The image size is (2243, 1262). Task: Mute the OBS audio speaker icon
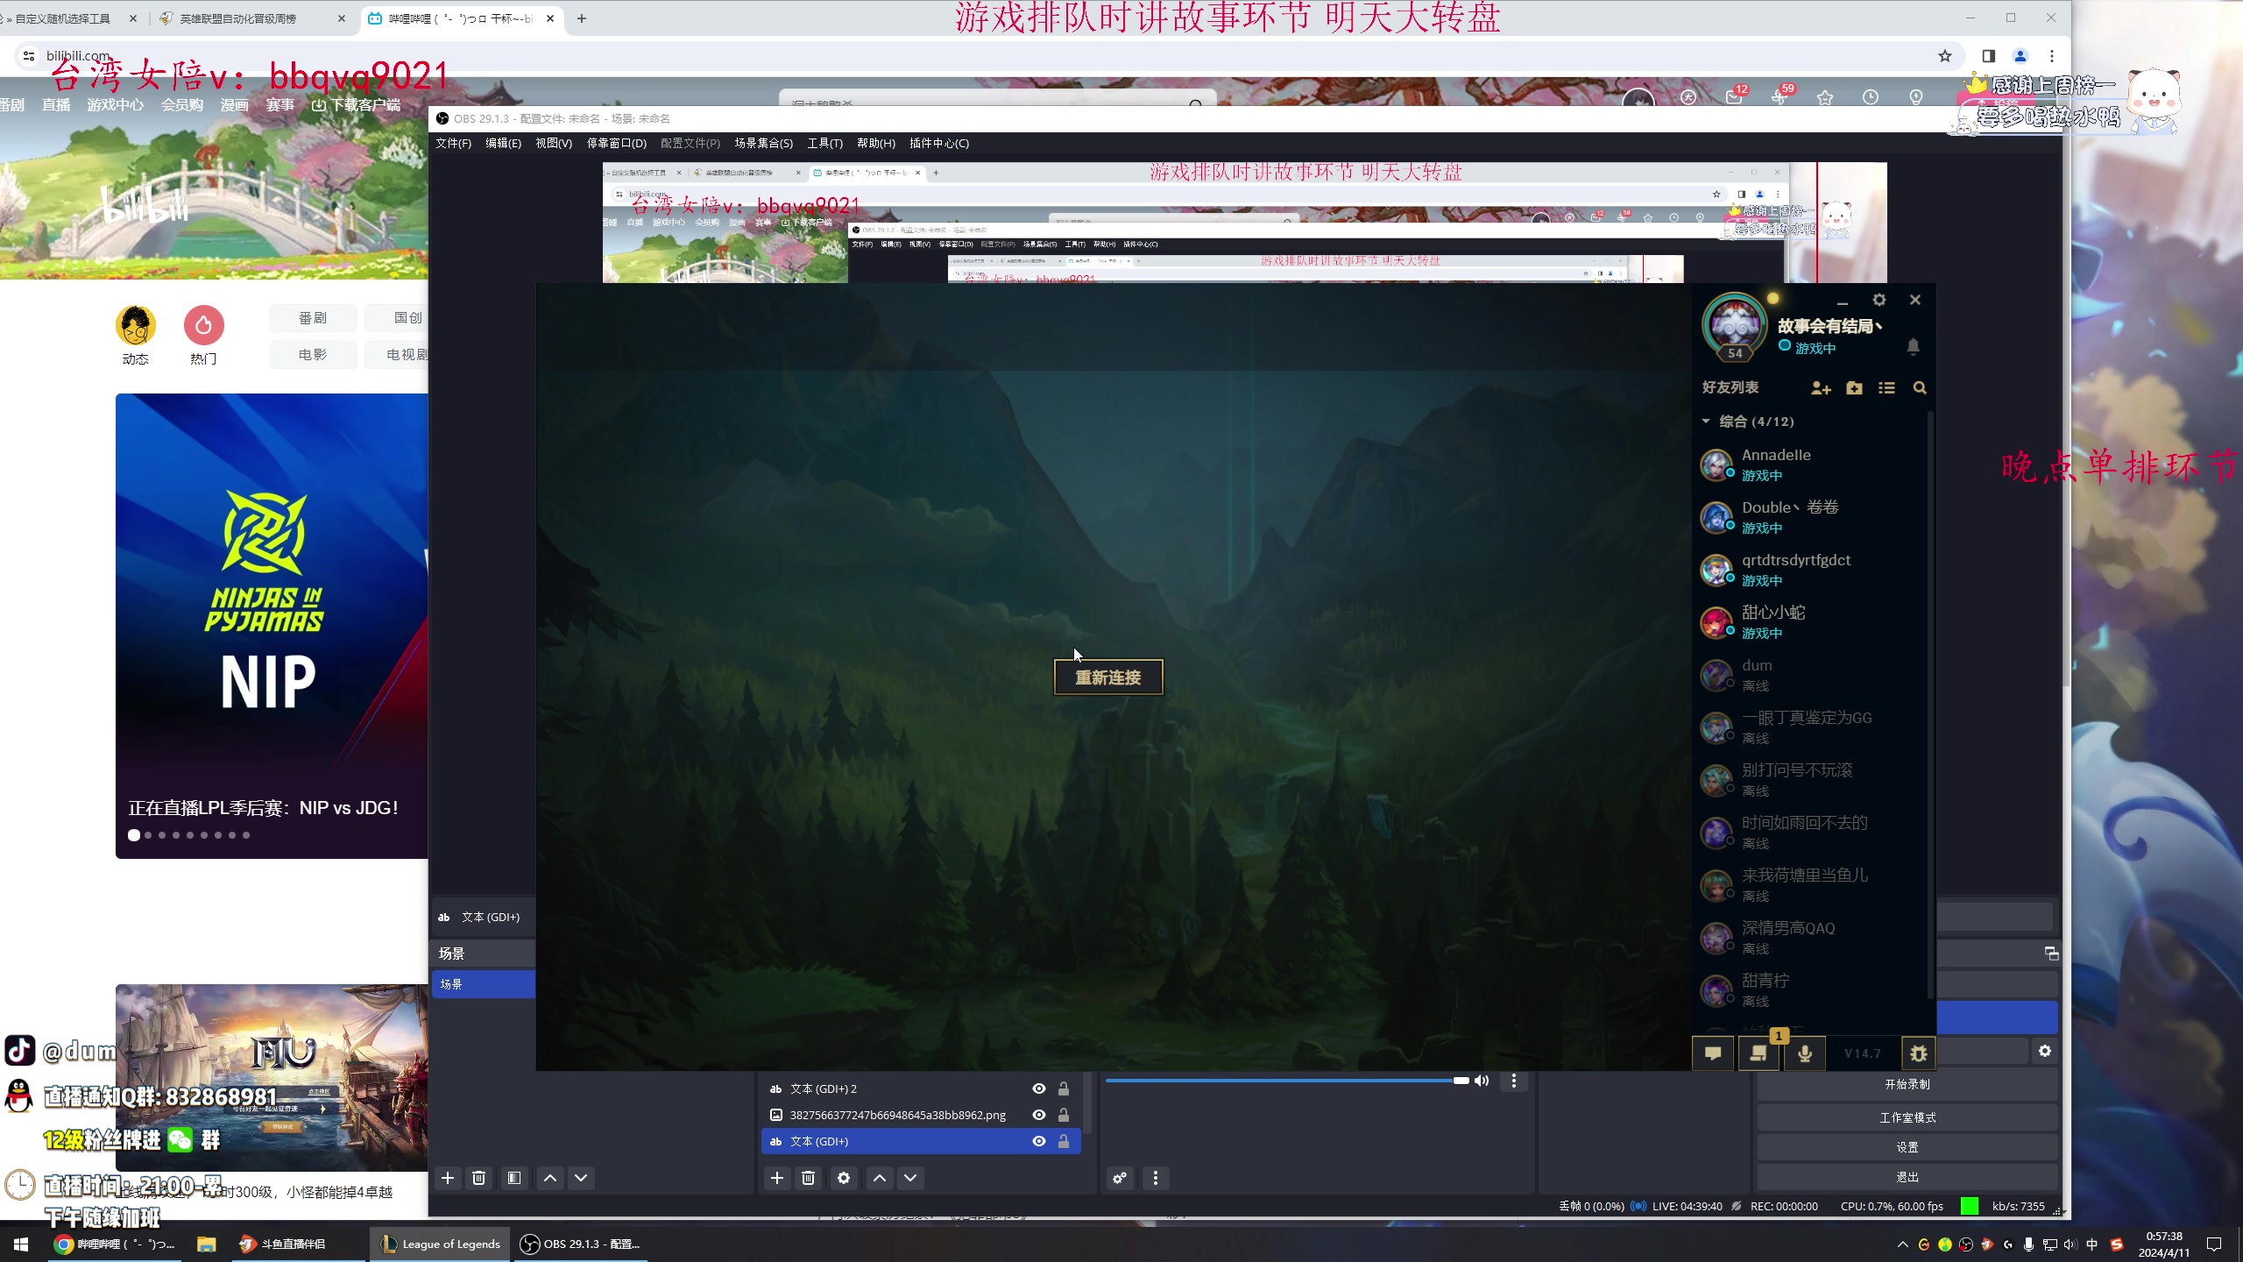pos(1482,1081)
